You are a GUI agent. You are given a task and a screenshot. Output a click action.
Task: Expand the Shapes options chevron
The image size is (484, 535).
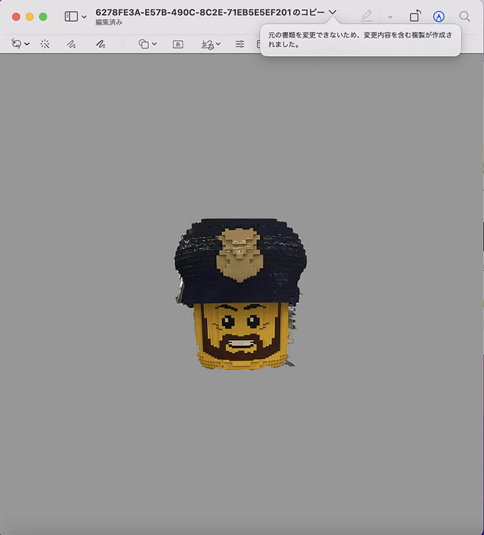[x=154, y=44]
